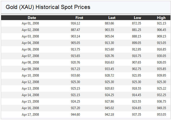Select the Apr 01, 2008 date cell

tap(30, 23)
